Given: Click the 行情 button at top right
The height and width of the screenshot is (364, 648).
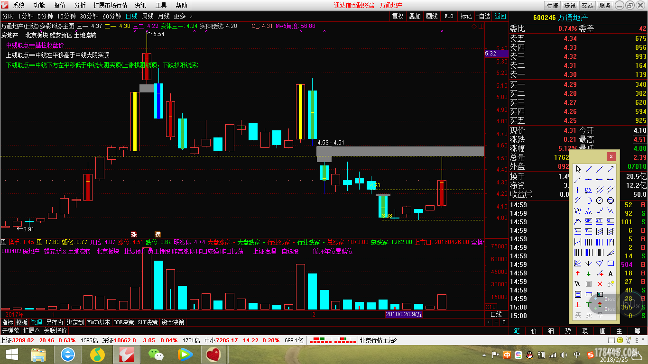Looking at the screenshot, I should coord(552,5).
